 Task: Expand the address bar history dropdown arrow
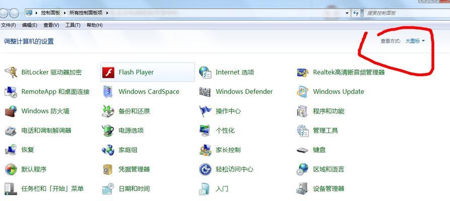pyautogui.click(x=347, y=13)
